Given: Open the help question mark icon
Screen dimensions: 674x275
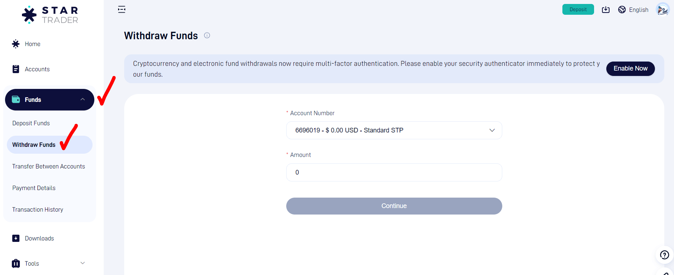Looking at the screenshot, I should click(x=664, y=255).
